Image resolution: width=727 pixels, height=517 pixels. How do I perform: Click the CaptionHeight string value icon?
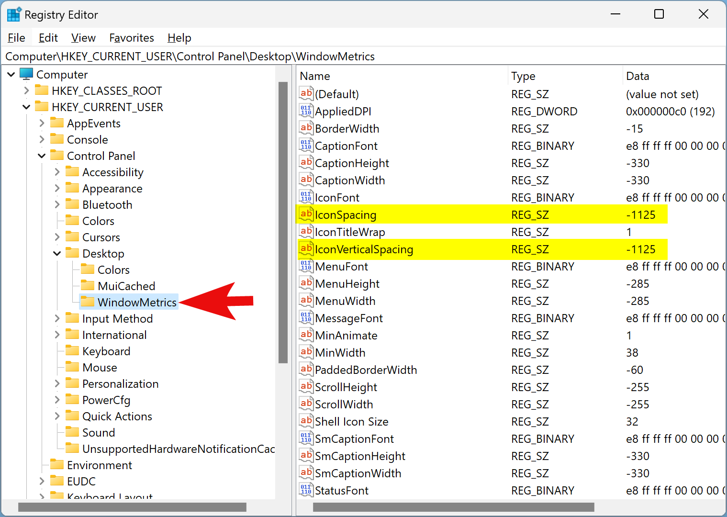(x=306, y=162)
